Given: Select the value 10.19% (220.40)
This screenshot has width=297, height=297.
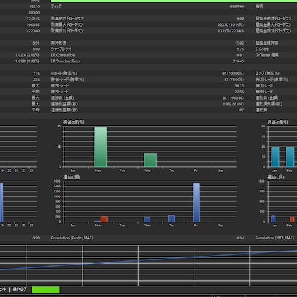Looking at the screenshot, I should (231, 31).
